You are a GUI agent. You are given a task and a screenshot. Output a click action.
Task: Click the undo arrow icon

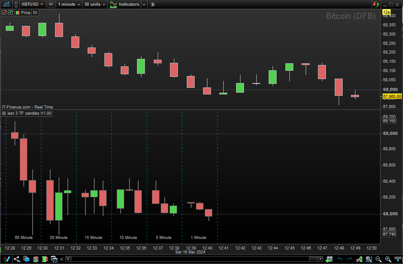[340, 259]
